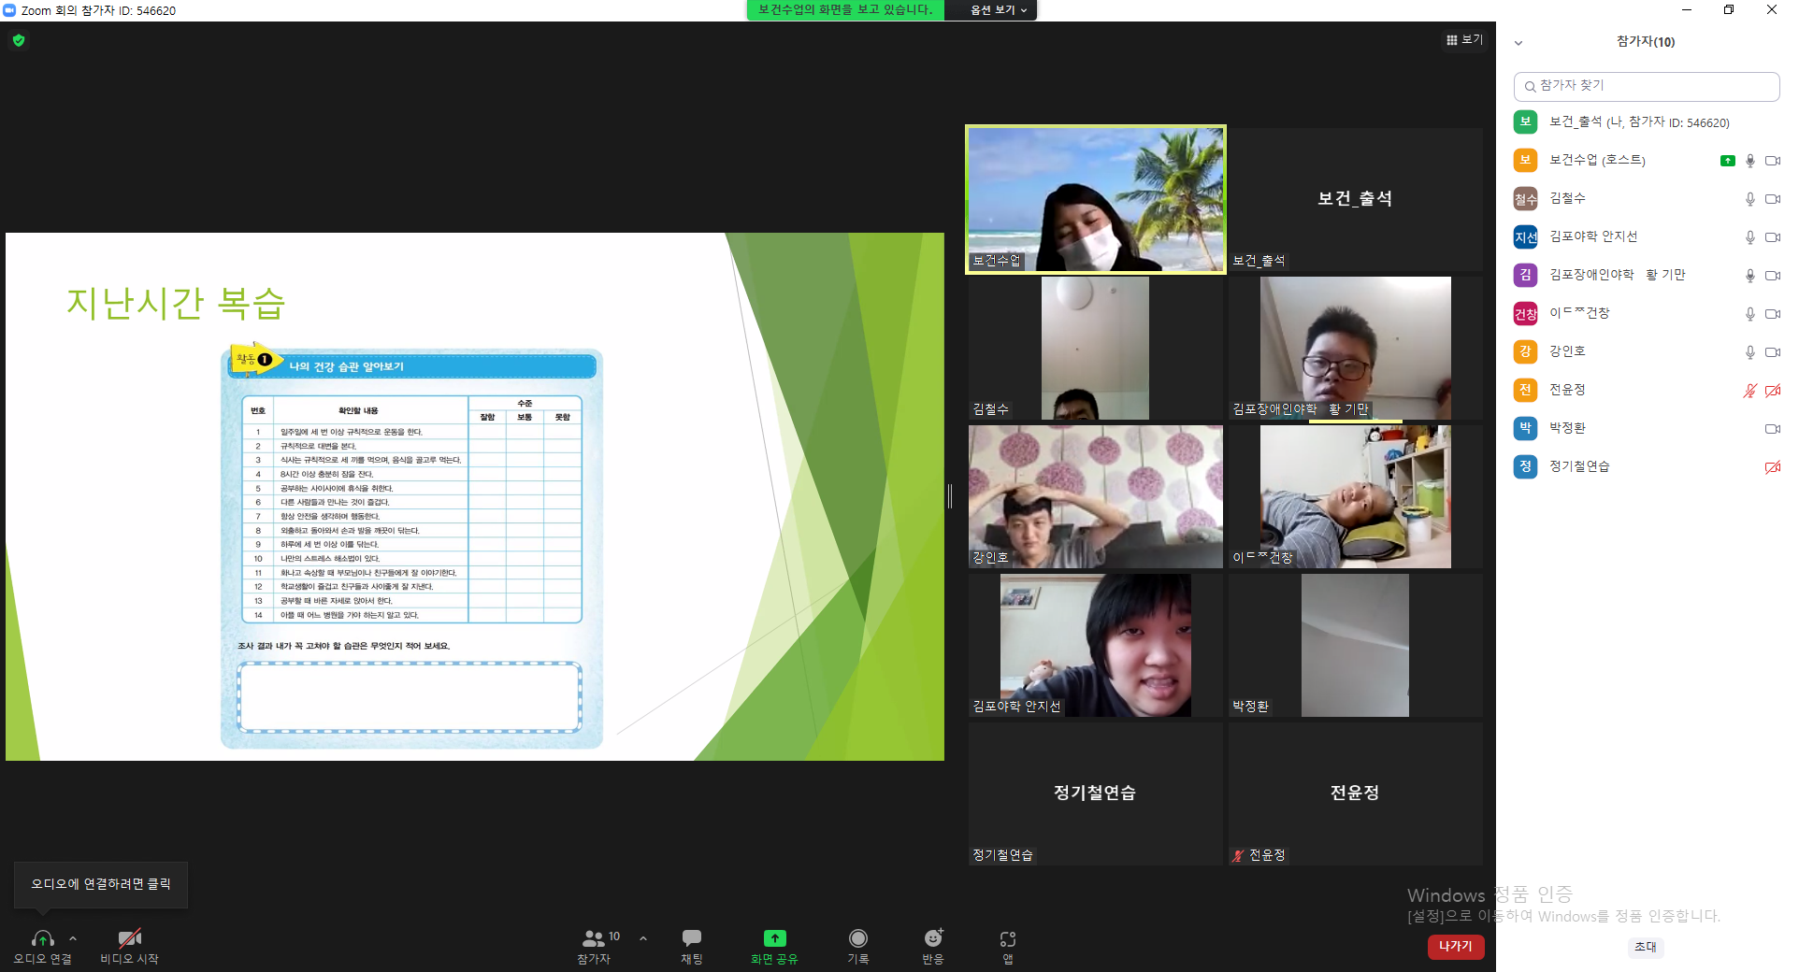Open the view options dropdown at top
The width and height of the screenshot is (1799, 972).
(x=998, y=10)
